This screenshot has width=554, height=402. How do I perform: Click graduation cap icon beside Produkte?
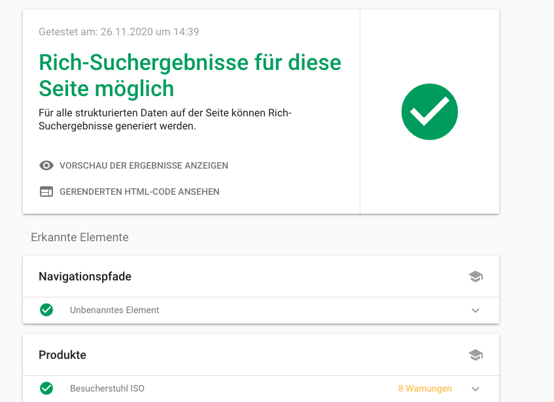pyautogui.click(x=476, y=355)
